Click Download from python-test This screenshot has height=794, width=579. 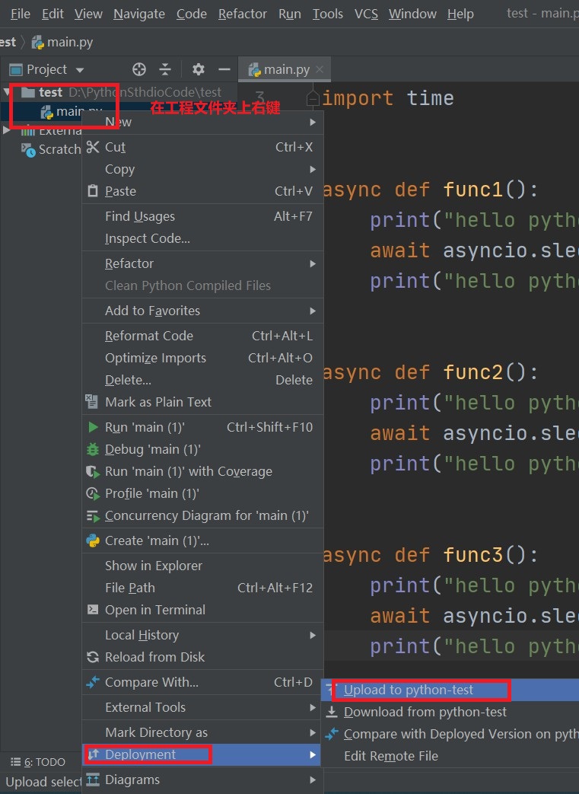(450, 712)
